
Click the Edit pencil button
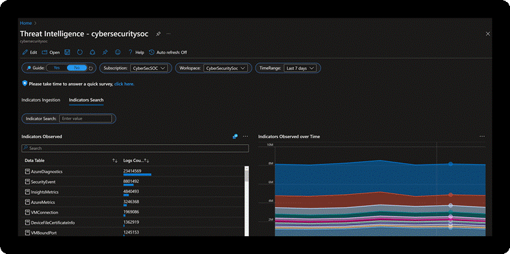pyautogui.click(x=30, y=53)
